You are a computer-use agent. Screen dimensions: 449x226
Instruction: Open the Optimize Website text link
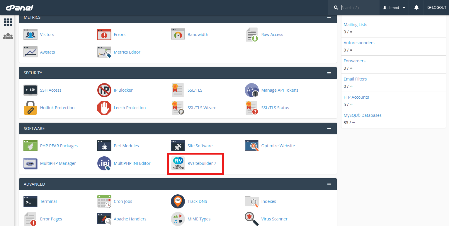click(x=278, y=146)
